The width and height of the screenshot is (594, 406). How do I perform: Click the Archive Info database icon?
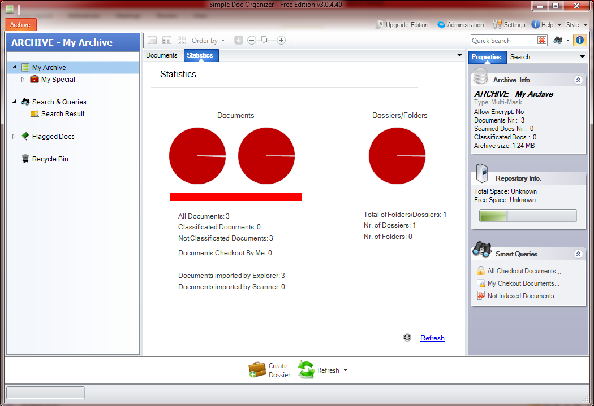click(x=481, y=76)
